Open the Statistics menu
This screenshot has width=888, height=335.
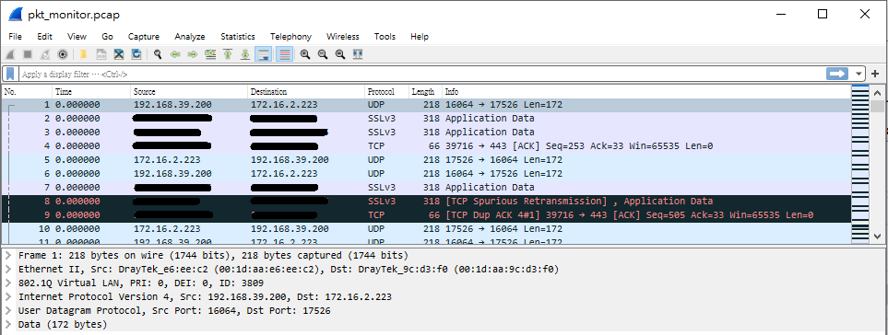pyautogui.click(x=238, y=37)
